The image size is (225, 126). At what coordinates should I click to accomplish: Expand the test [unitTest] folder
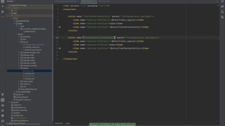[14, 92]
